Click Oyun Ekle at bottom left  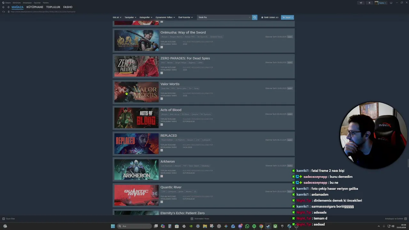pyautogui.click(x=9, y=219)
